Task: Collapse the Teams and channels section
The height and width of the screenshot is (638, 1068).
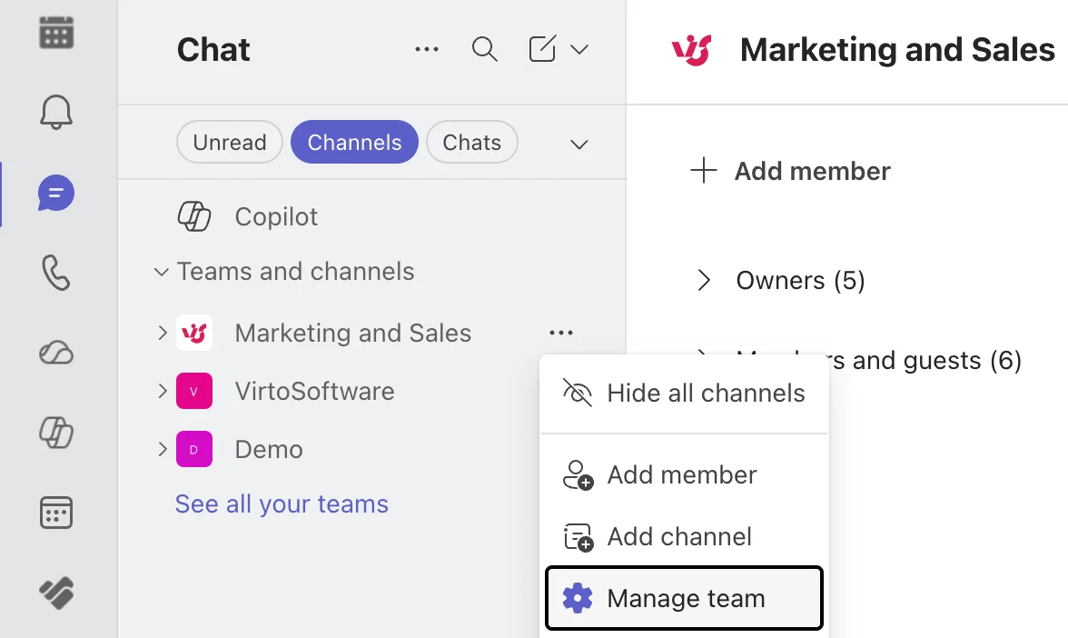Action: coord(161,272)
